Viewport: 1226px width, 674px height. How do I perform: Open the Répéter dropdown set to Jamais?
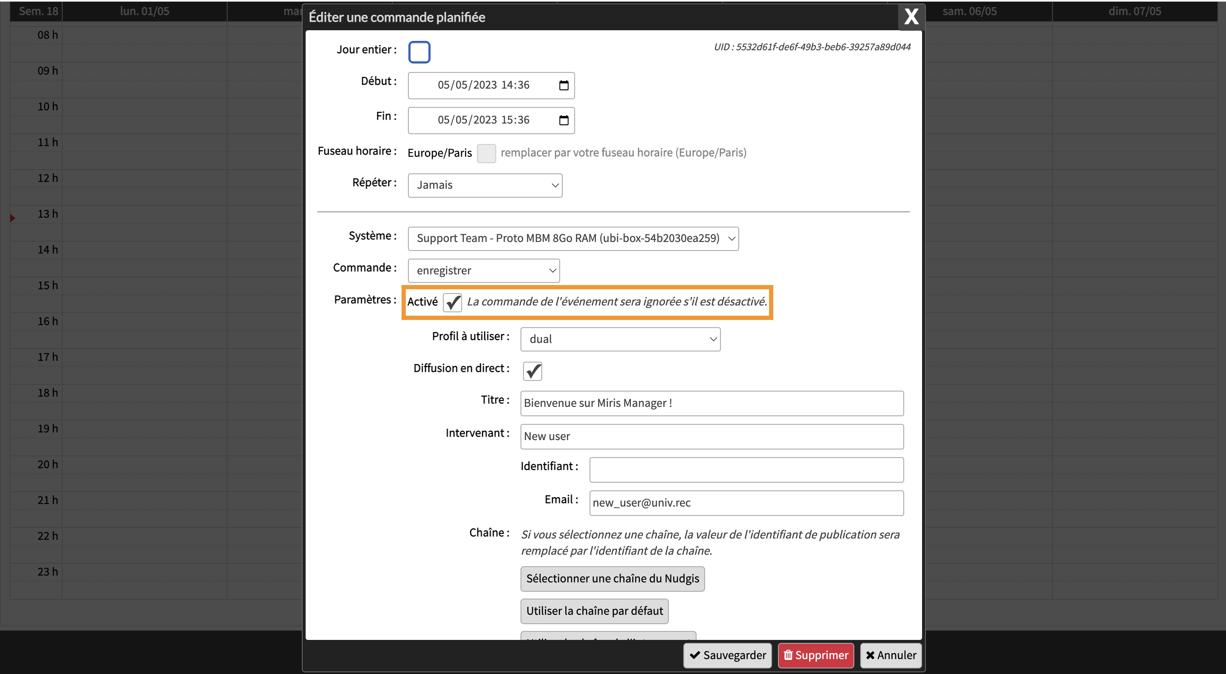tap(485, 185)
